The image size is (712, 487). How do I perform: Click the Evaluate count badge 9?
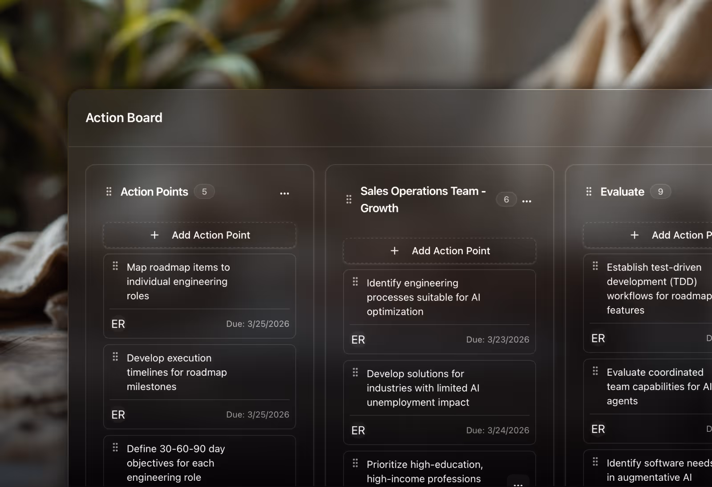pyautogui.click(x=660, y=191)
